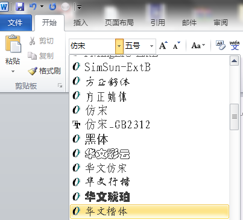This screenshot has height=220, width=243.
Task: Click 剪切 cut button
Action: 42,41
